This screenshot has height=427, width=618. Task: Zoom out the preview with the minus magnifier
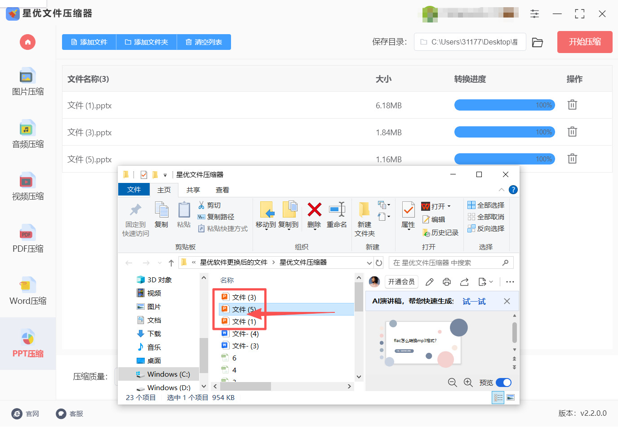coord(453,383)
